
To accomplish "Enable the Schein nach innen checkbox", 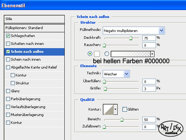I will [8, 60].
